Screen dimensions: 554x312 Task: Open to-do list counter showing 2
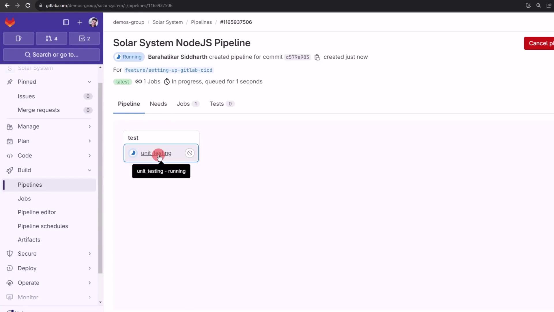coord(84,38)
